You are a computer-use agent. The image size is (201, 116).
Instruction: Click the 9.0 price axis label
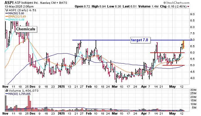tap(192, 14)
